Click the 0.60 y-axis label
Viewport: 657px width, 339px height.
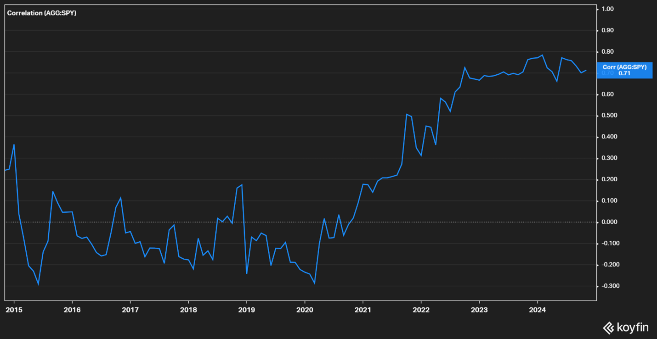point(607,94)
